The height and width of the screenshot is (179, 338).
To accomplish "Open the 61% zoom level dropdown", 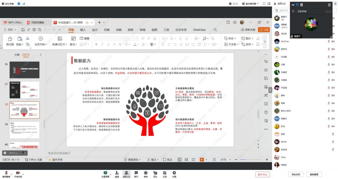I will [225, 160].
